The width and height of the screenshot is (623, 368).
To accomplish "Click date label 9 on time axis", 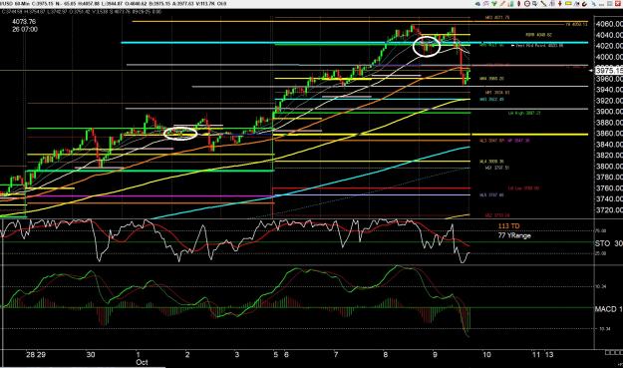I will (x=435, y=354).
